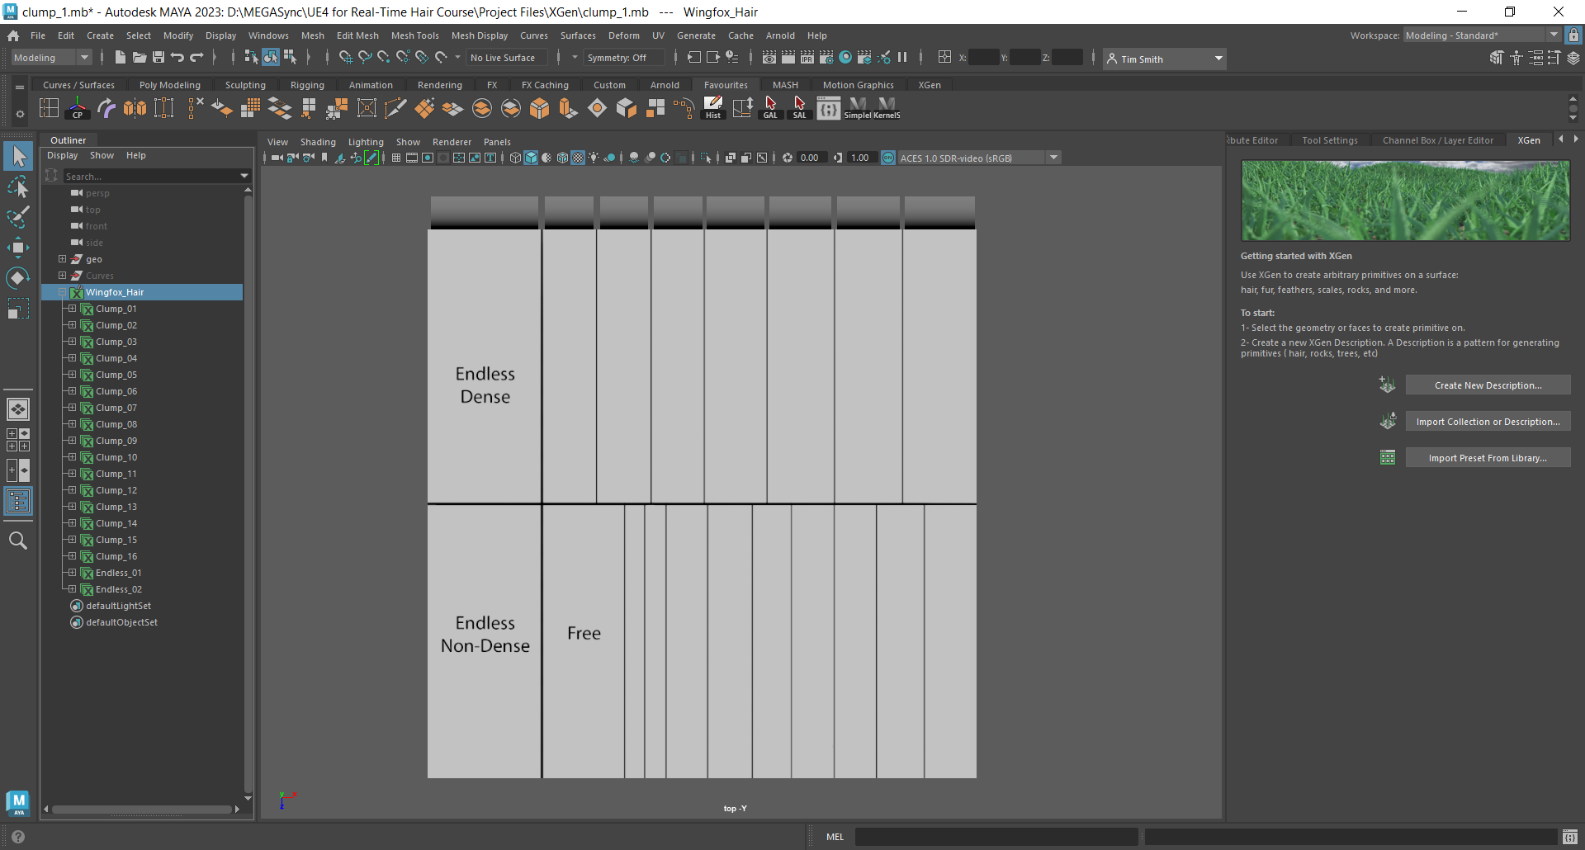
Task: Click Create New Description button
Action: (1488, 385)
